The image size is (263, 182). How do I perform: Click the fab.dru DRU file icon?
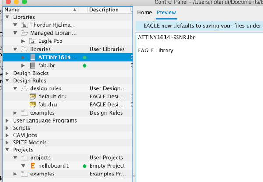pyautogui.click(x=32, y=105)
